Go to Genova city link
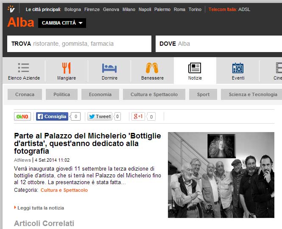Screen dimensions: 282x229 pos(111,9)
